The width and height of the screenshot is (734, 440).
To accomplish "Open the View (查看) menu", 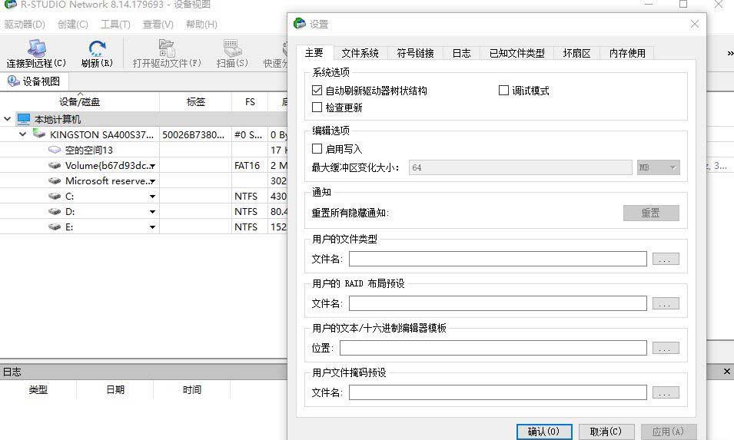I will click(x=158, y=25).
